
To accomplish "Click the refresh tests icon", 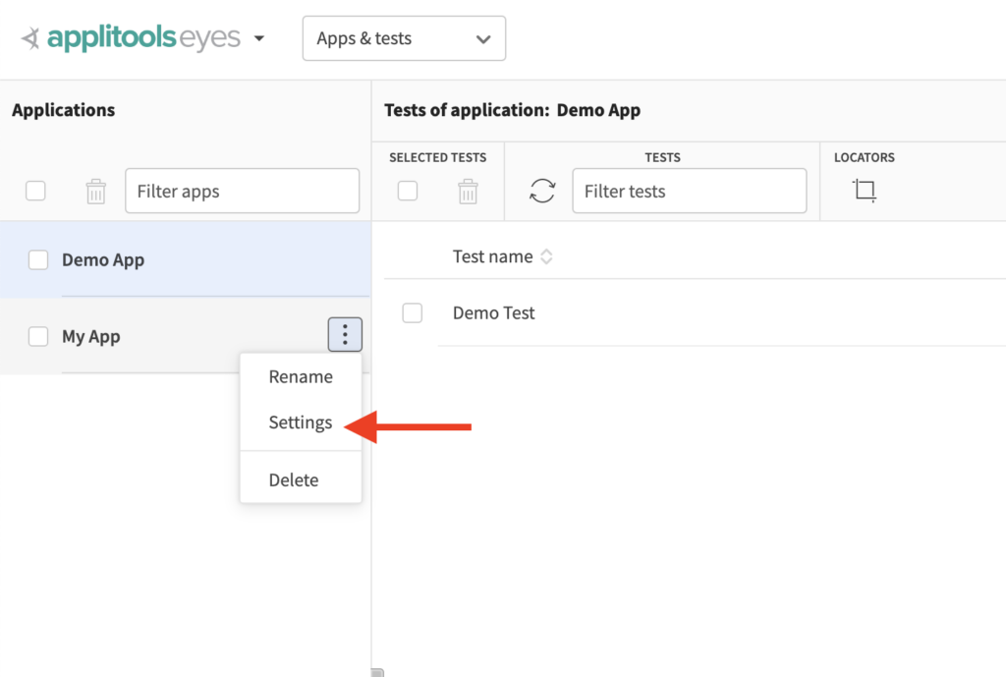I will 542,191.
